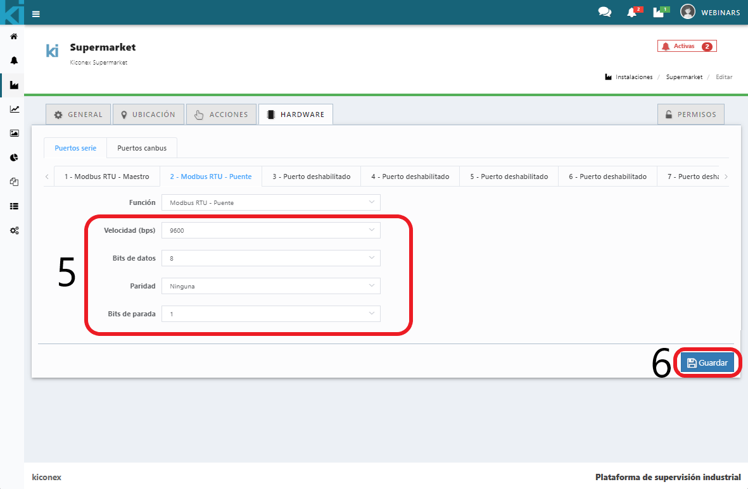This screenshot has width=748, height=489.
Task: Open the Función dropdown
Action: [x=270, y=202]
